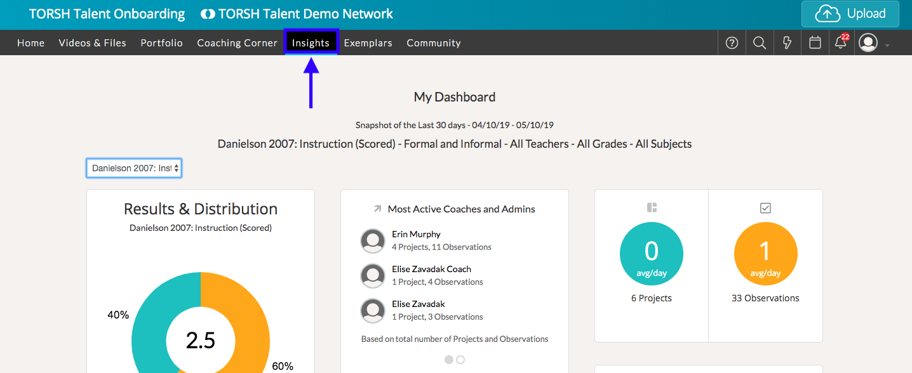Click the projects icon above 6 Projects
The height and width of the screenshot is (373, 912).
652,207
